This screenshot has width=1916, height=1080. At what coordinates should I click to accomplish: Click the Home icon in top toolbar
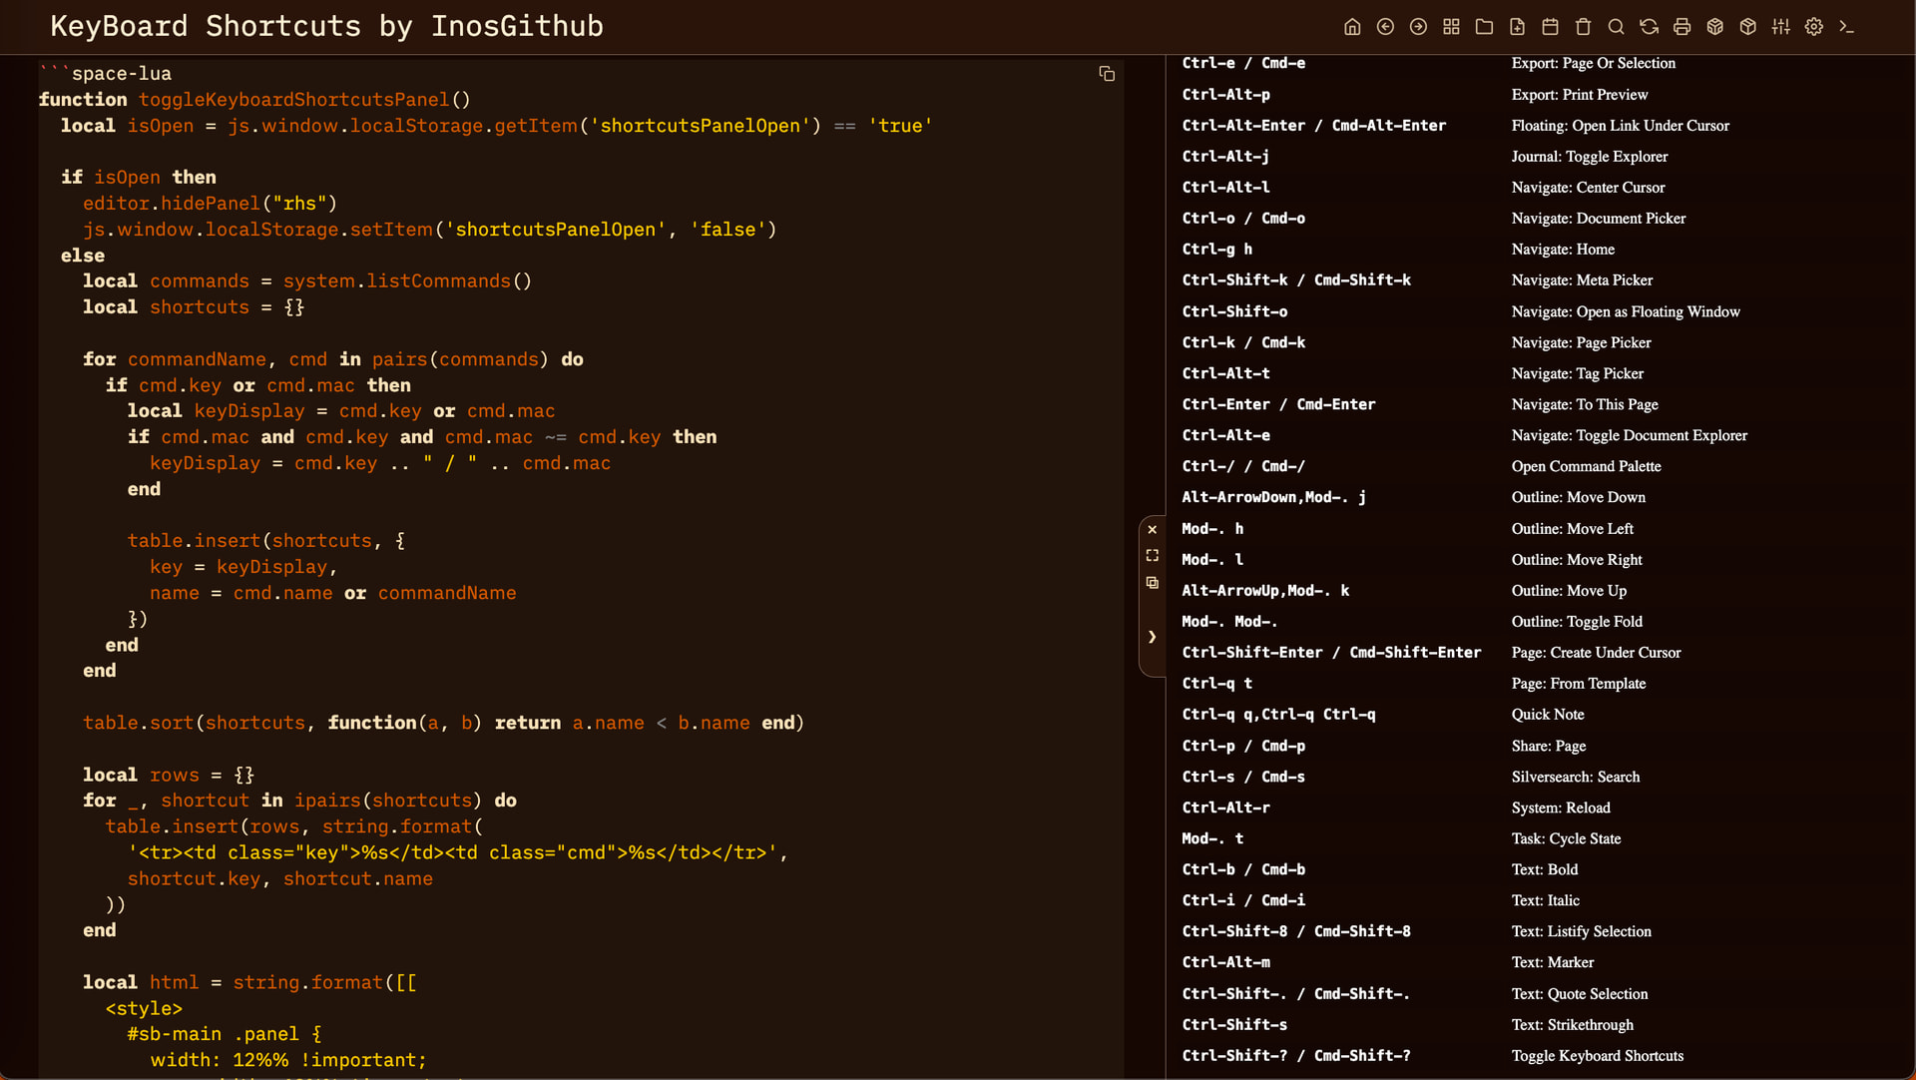1352,27
